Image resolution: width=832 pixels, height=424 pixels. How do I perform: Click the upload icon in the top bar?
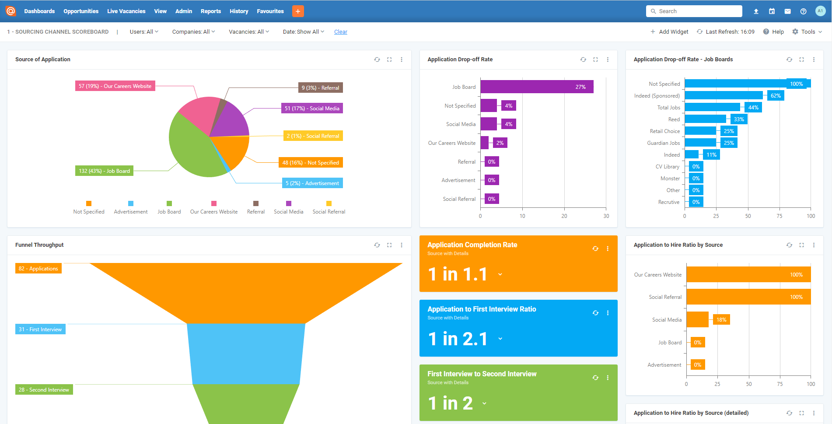tap(756, 11)
